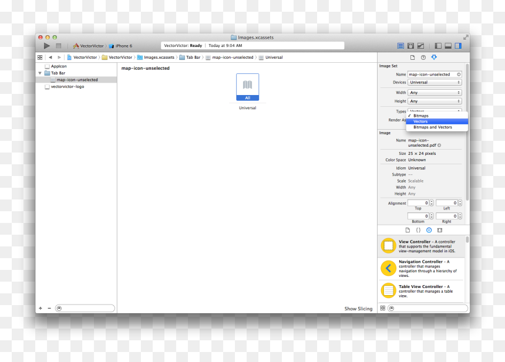Select the View Controller library object
The height and width of the screenshot is (362, 505).
pos(421,246)
